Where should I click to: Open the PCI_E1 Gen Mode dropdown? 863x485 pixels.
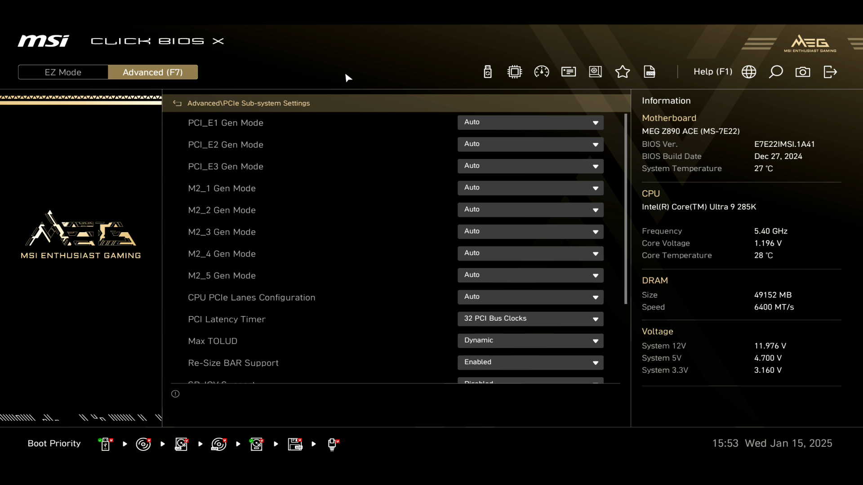(530, 123)
